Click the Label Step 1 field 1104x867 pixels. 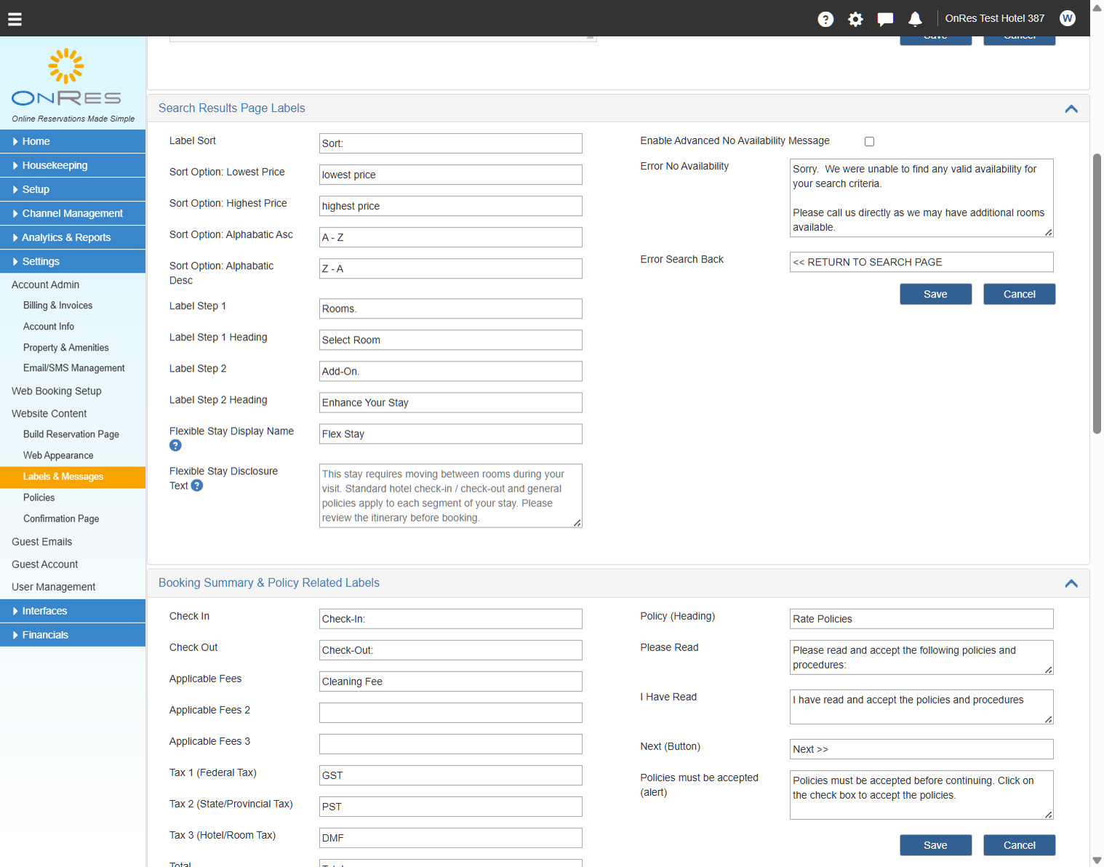tap(451, 308)
